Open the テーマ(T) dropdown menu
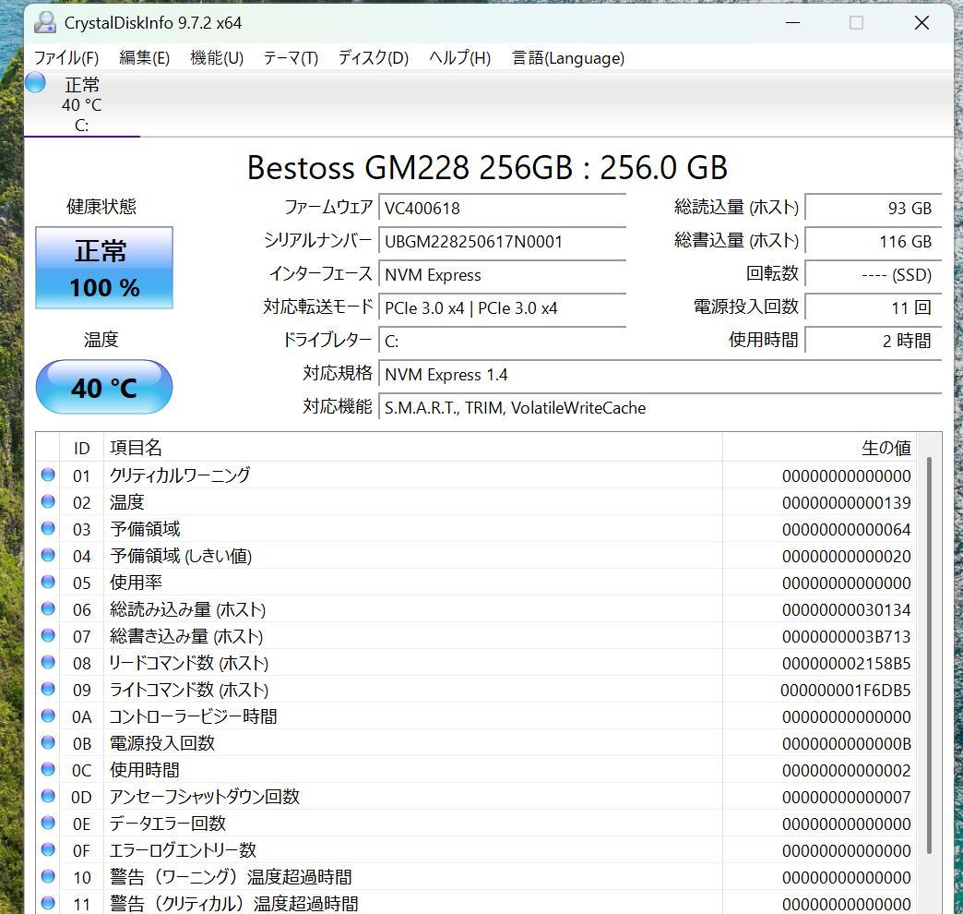 click(291, 57)
